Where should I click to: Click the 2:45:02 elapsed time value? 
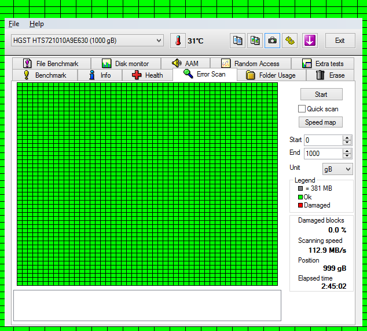coord(334,286)
